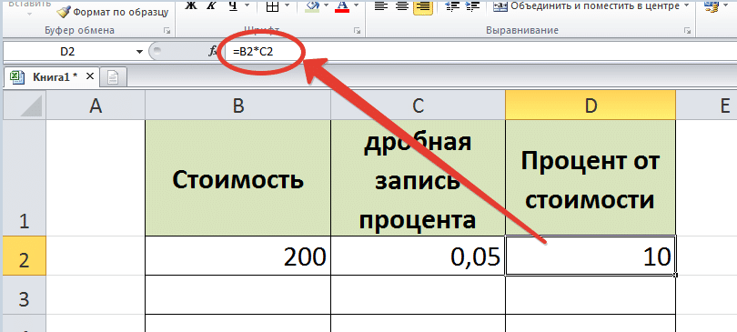Toggle bold (Ж) formatting
737x332 pixels.
coord(189,5)
